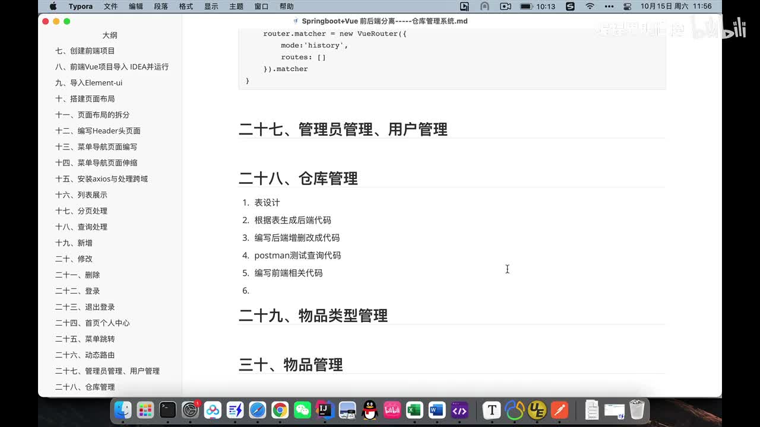Open outline item 二十四、首页个人中心
This screenshot has height=427, width=760.
tap(93, 323)
